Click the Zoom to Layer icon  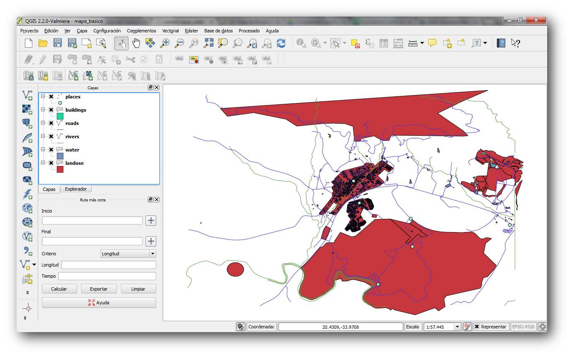238,43
